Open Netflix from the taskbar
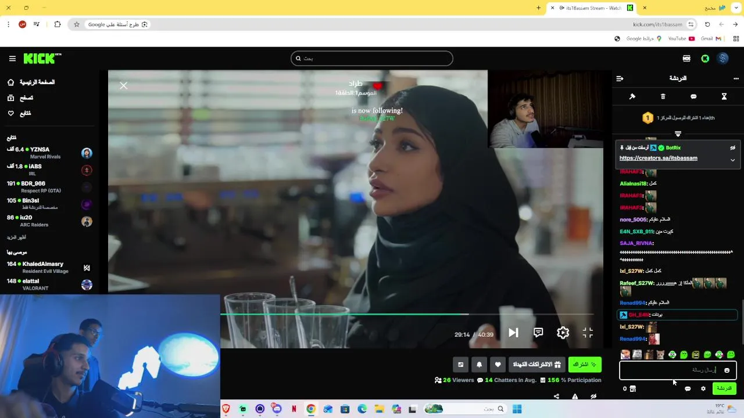The width and height of the screenshot is (744, 418). click(x=294, y=409)
